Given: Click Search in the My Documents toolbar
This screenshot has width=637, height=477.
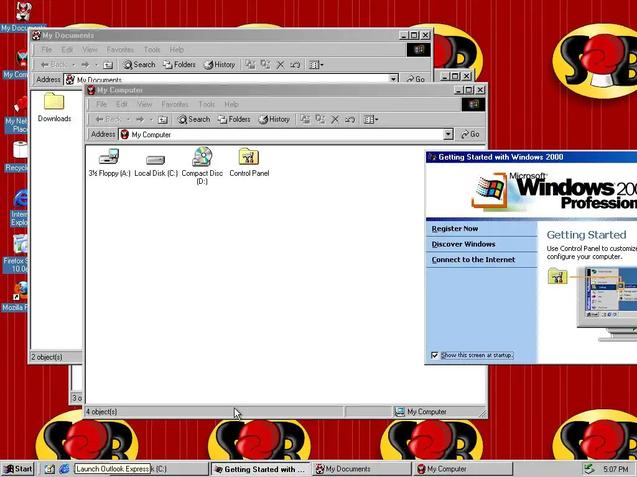Looking at the screenshot, I should pyautogui.click(x=139, y=65).
